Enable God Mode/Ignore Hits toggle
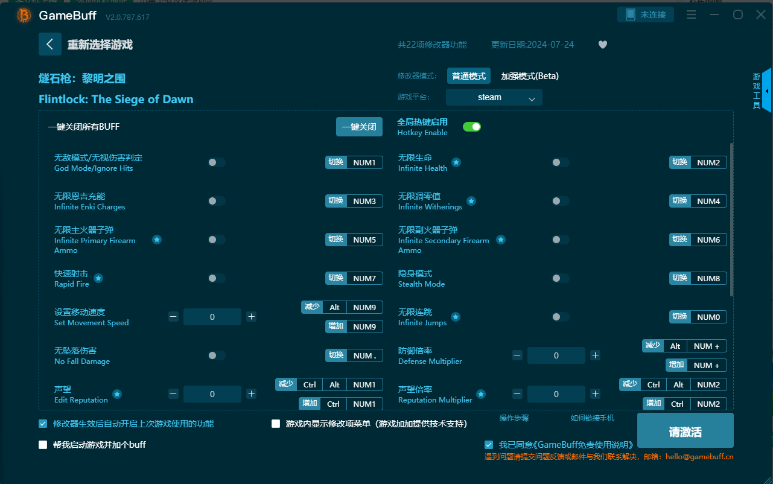 (x=217, y=162)
